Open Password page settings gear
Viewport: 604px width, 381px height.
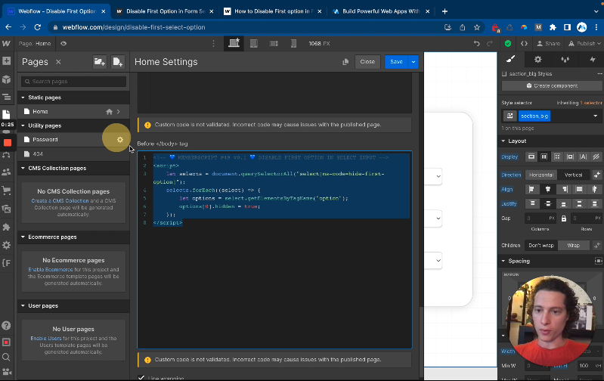(x=119, y=140)
